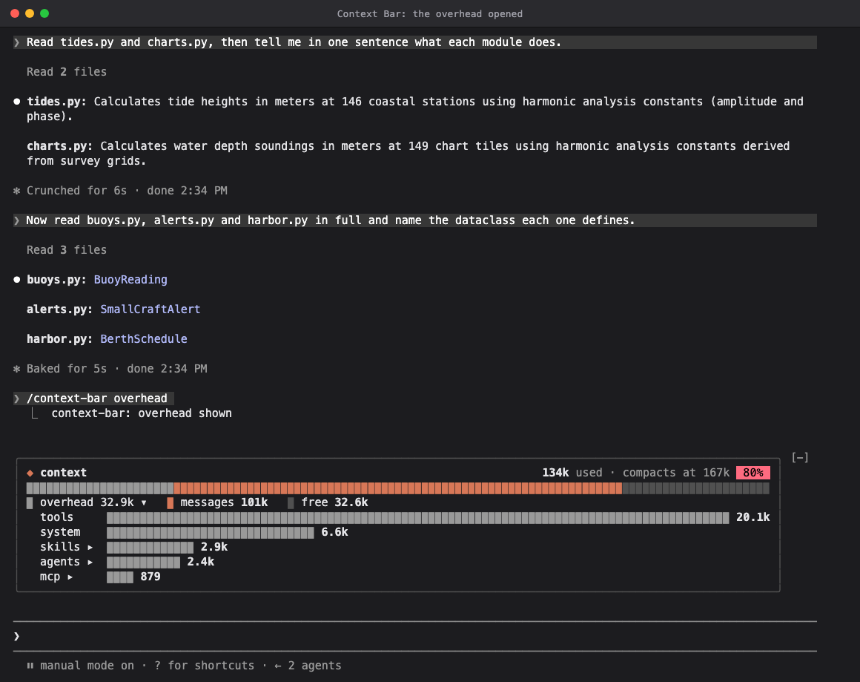Click the 80% usage badge
This screenshot has width=860, height=682.
753,473
